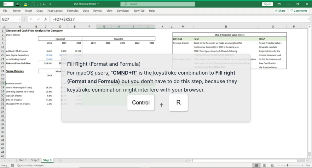312x168 pixels.
Task: Click Accessibility: Investigate in status bar
Action: 31,165
